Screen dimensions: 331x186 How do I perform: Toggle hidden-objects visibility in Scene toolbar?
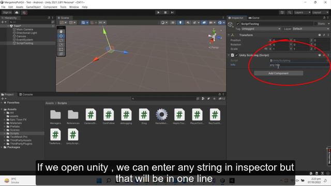[x=204, y=23]
